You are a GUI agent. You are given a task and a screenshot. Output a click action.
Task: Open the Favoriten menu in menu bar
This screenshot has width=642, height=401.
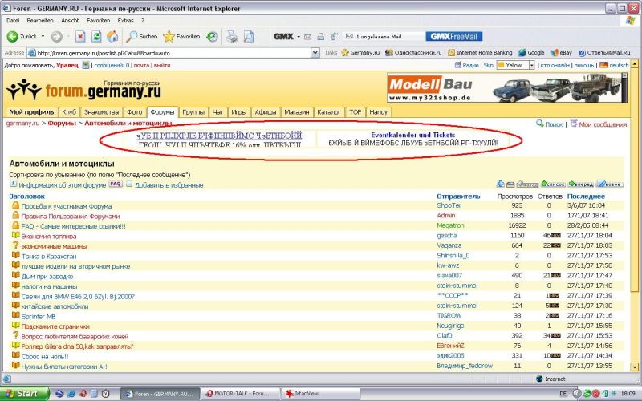[98, 19]
